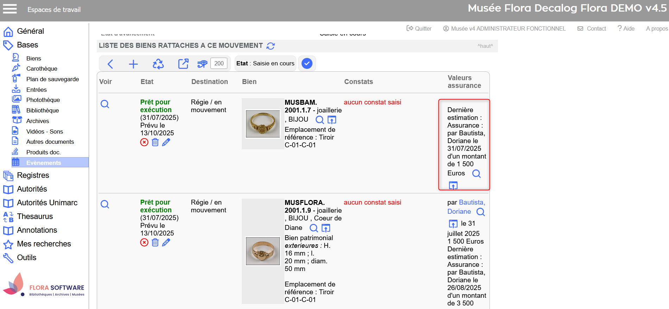Image resolution: width=669 pixels, height=309 pixels.
Task: Open the Bases section in sidebar
Action: tap(27, 45)
